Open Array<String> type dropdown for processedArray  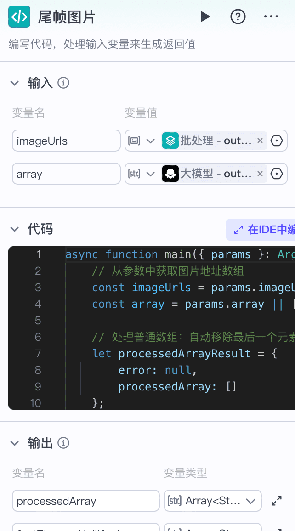[213, 501]
